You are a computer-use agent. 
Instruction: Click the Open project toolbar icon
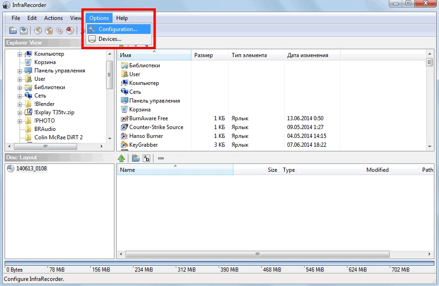[x=13, y=30]
